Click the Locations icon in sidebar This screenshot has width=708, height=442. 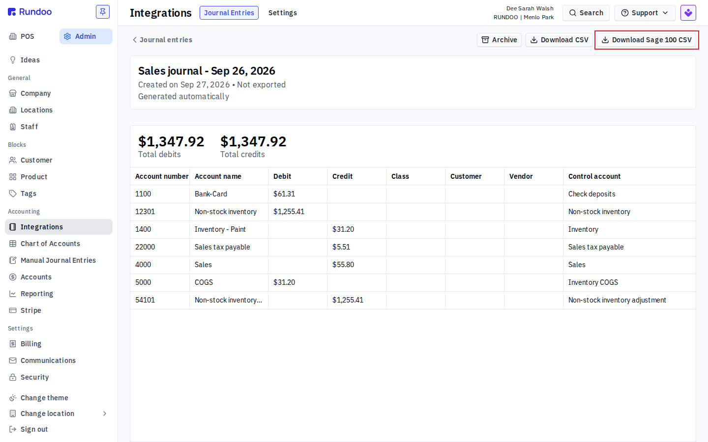pyautogui.click(x=13, y=110)
